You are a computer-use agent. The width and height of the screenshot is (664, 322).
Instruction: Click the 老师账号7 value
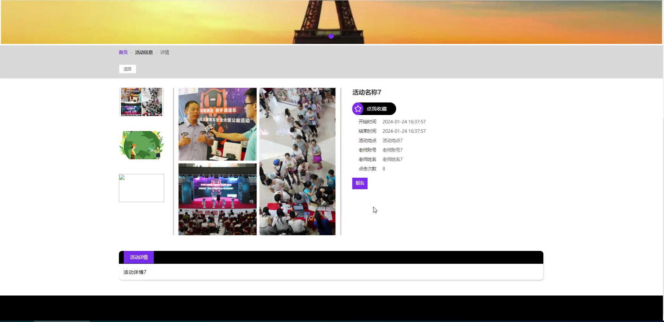tap(393, 150)
